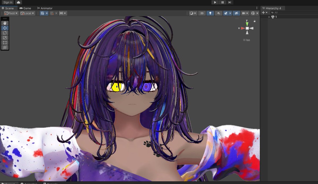Step forward one frame
Viewport: 318px width, 184px height.
[x=230, y=2]
